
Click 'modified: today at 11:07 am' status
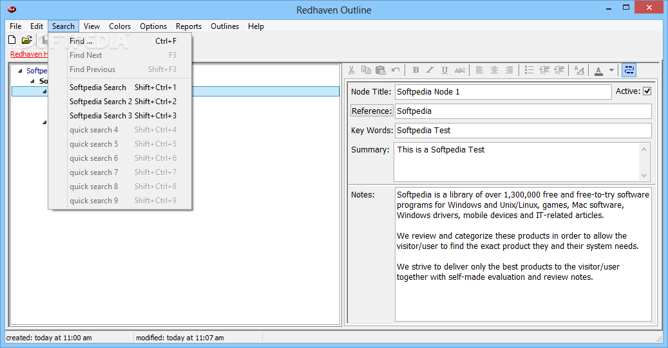point(180,337)
